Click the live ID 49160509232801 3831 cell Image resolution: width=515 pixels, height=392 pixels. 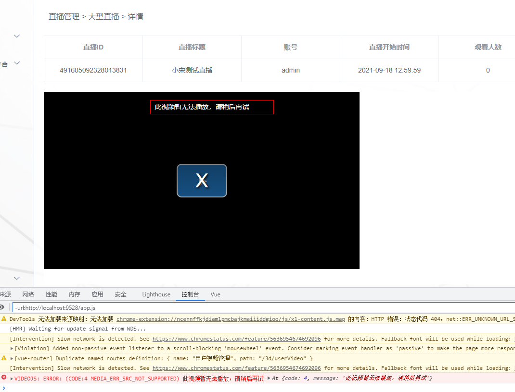tap(93, 70)
